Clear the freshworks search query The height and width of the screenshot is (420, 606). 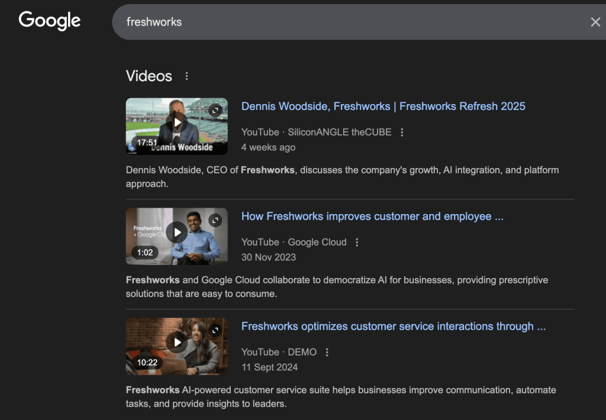coord(595,22)
